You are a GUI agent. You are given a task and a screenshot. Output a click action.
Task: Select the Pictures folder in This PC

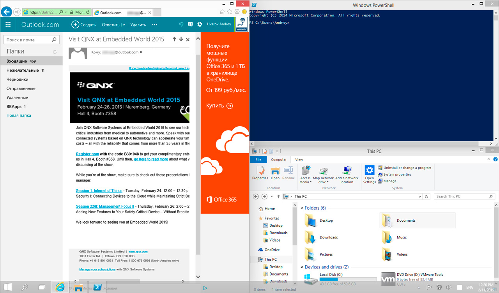(x=319, y=254)
